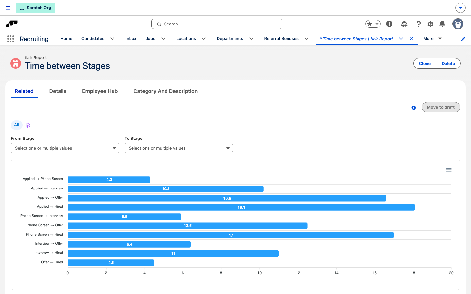This screenshot has height=294, width=471.
Task: Click the Interview → Offer bar 6.4
Action: click(129, 244)
